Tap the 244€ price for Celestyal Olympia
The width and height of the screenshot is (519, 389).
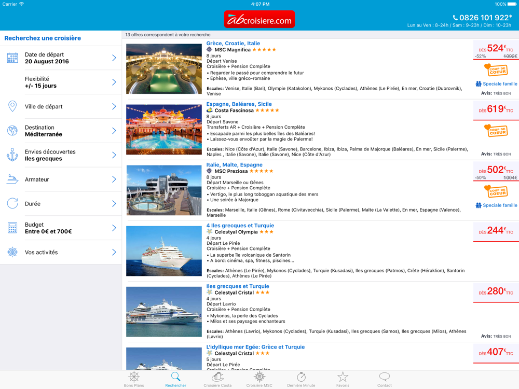(496, 231)
